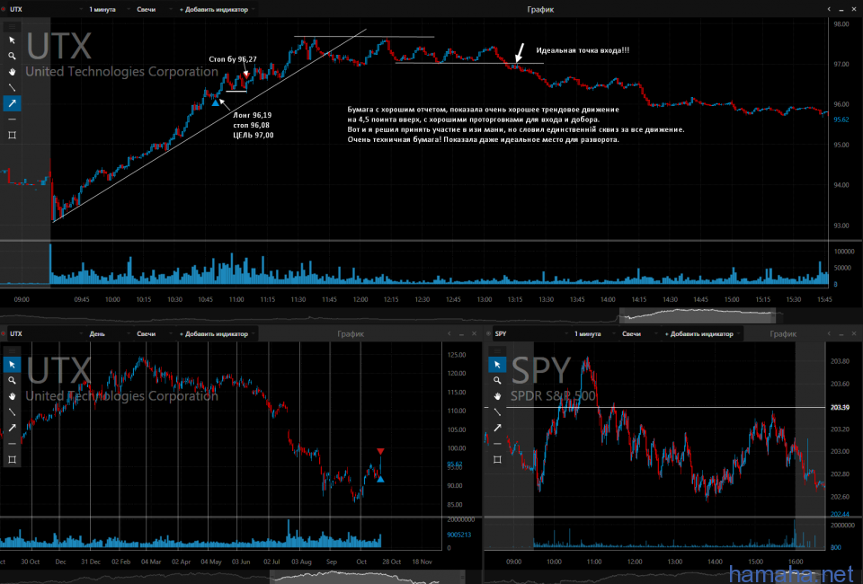Click the time range navigator below the top UTX chart
Image resolution: width=863 pixels, height=584 pixels.
tap(698, 315)
